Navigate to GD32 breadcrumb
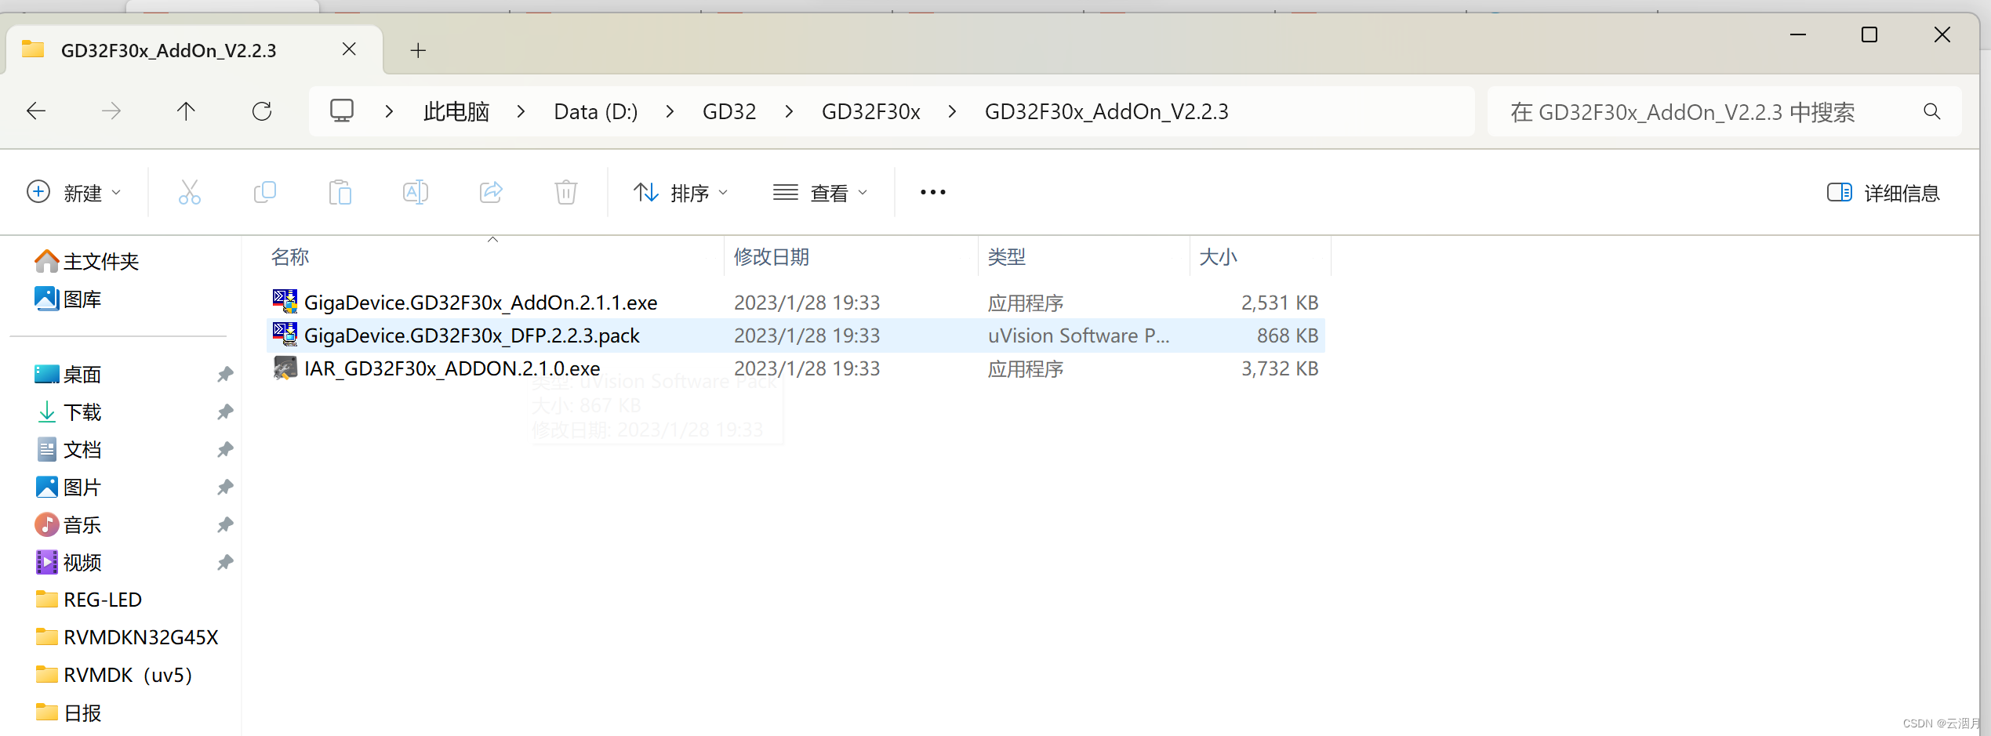This screenshot has width=1991, height=736. [729, 111]
